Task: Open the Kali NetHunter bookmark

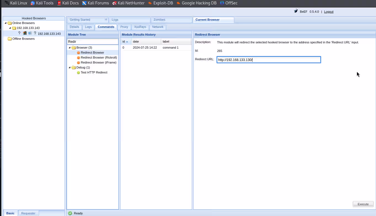Action: (x=128, y=3)
